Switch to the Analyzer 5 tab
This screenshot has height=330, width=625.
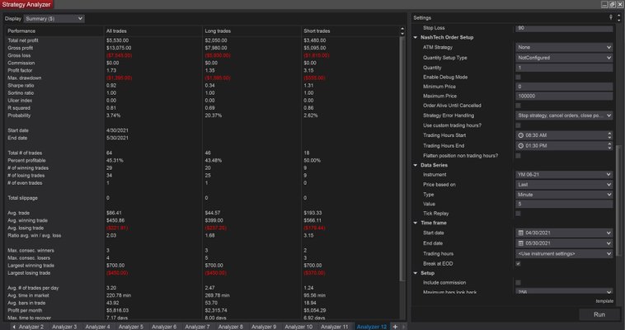coord(131,327)
